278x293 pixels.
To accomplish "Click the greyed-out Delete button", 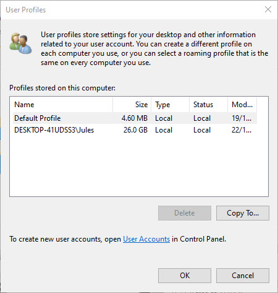I will [x=185, y=213].
